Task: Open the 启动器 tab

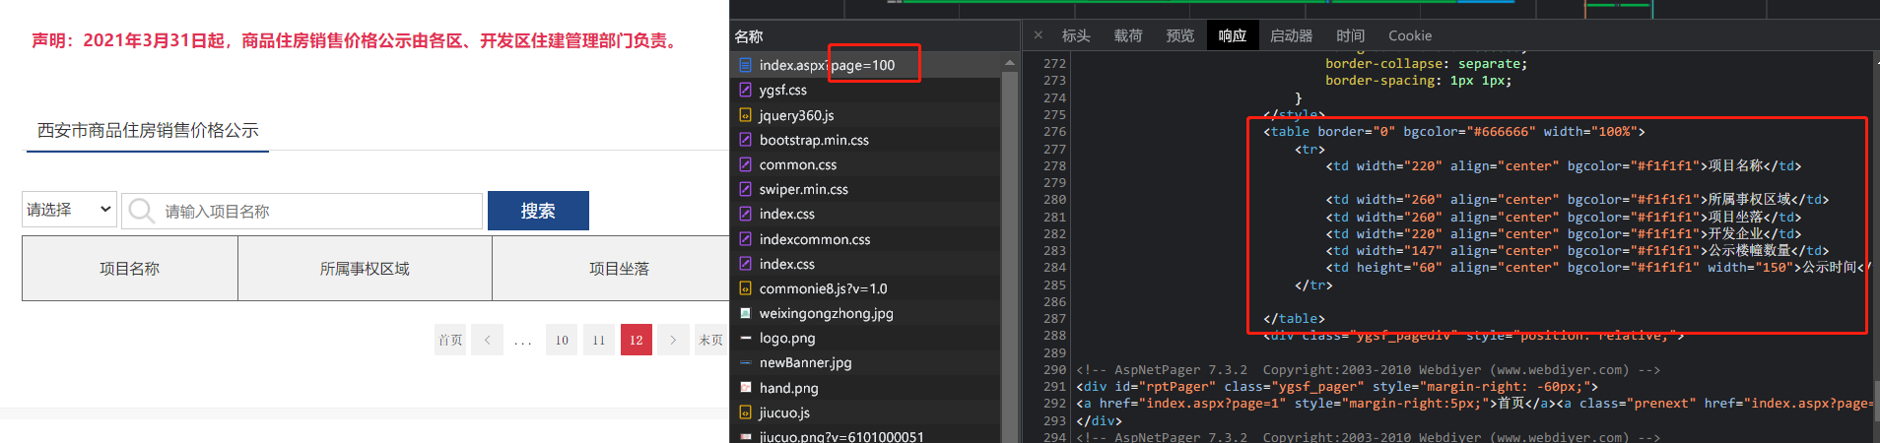Action: [1291, 35]
